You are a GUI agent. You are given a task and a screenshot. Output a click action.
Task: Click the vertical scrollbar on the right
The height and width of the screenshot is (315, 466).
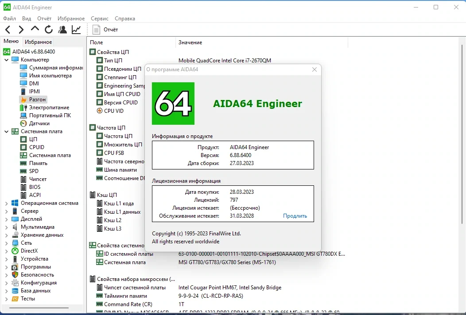[x=462, y=134]
